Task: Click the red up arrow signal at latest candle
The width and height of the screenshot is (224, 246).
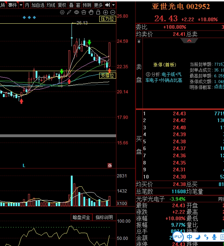Action: click(110, 70)
